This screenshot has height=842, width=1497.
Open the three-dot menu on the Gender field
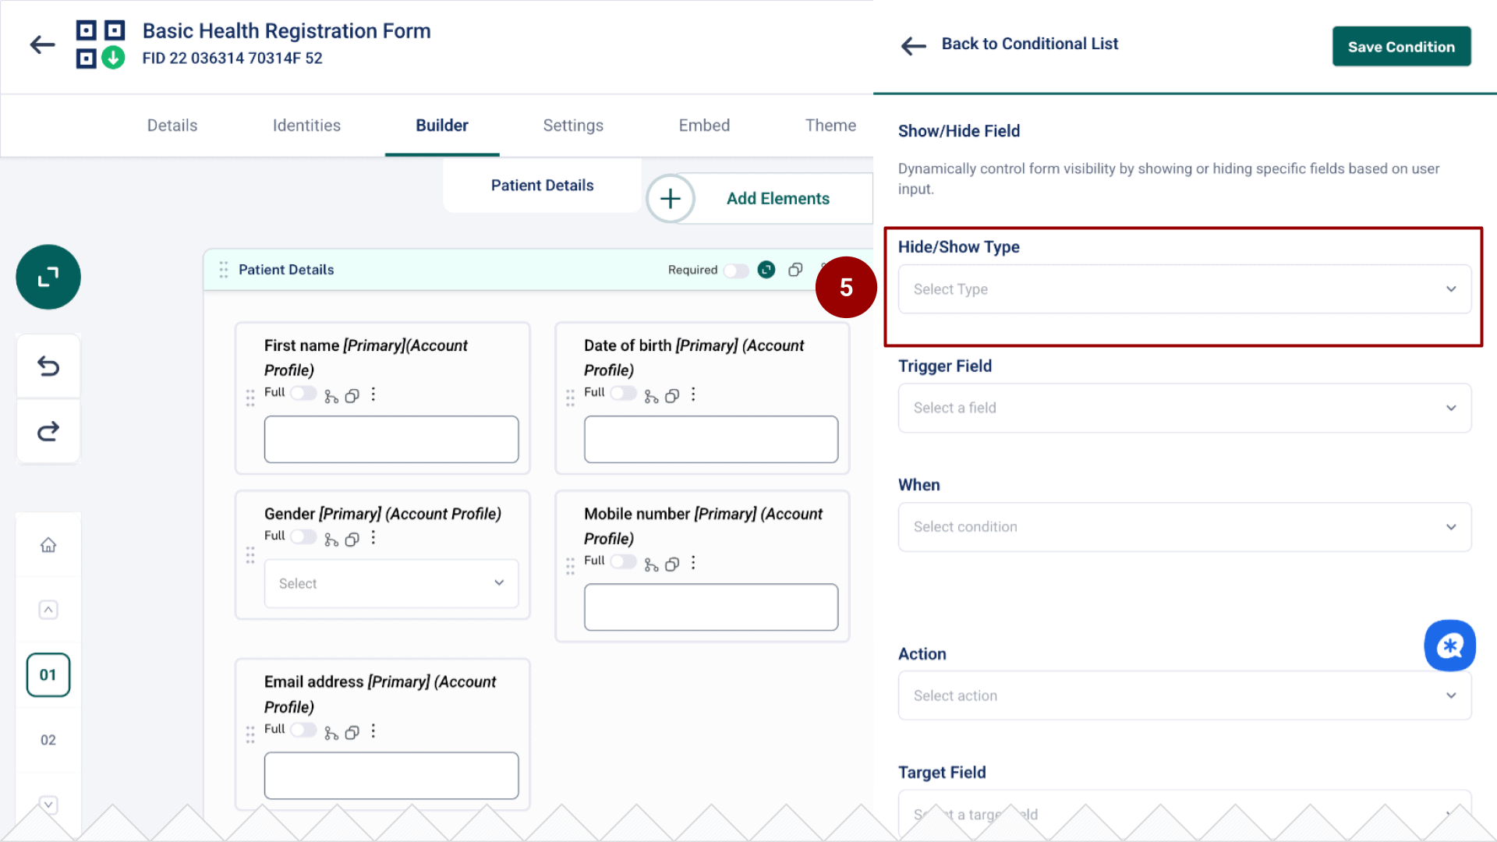373,537
